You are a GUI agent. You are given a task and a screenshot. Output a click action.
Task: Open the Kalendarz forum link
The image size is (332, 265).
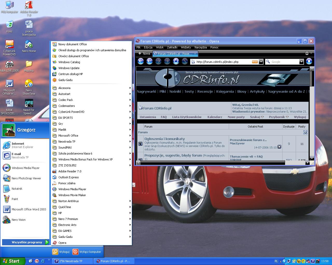tap(215, 117)
